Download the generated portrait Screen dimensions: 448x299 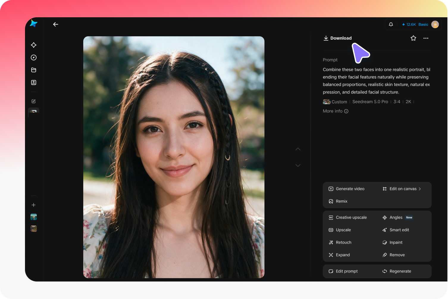click(338, 38)
